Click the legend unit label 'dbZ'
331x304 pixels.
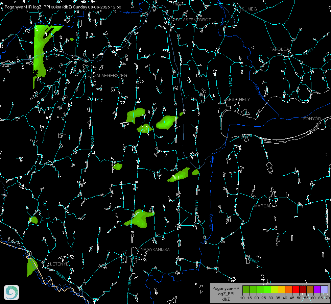(226, 299)
